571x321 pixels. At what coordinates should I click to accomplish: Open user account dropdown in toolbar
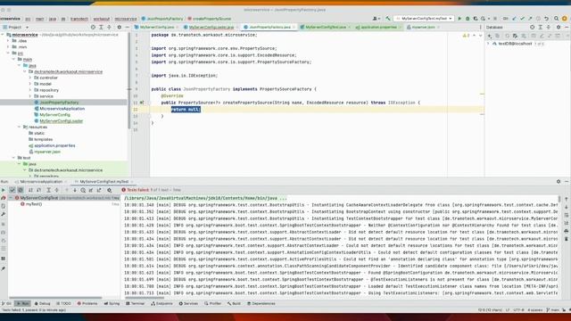pos(377,19)
